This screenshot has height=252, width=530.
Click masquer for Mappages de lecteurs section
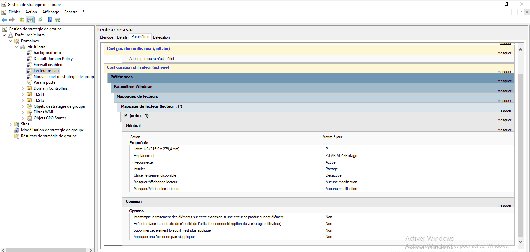[504, 101]
